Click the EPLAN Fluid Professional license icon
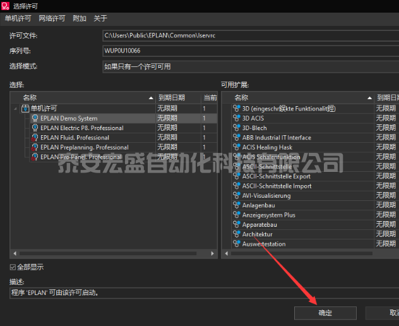399x326 pixels. 35,138
